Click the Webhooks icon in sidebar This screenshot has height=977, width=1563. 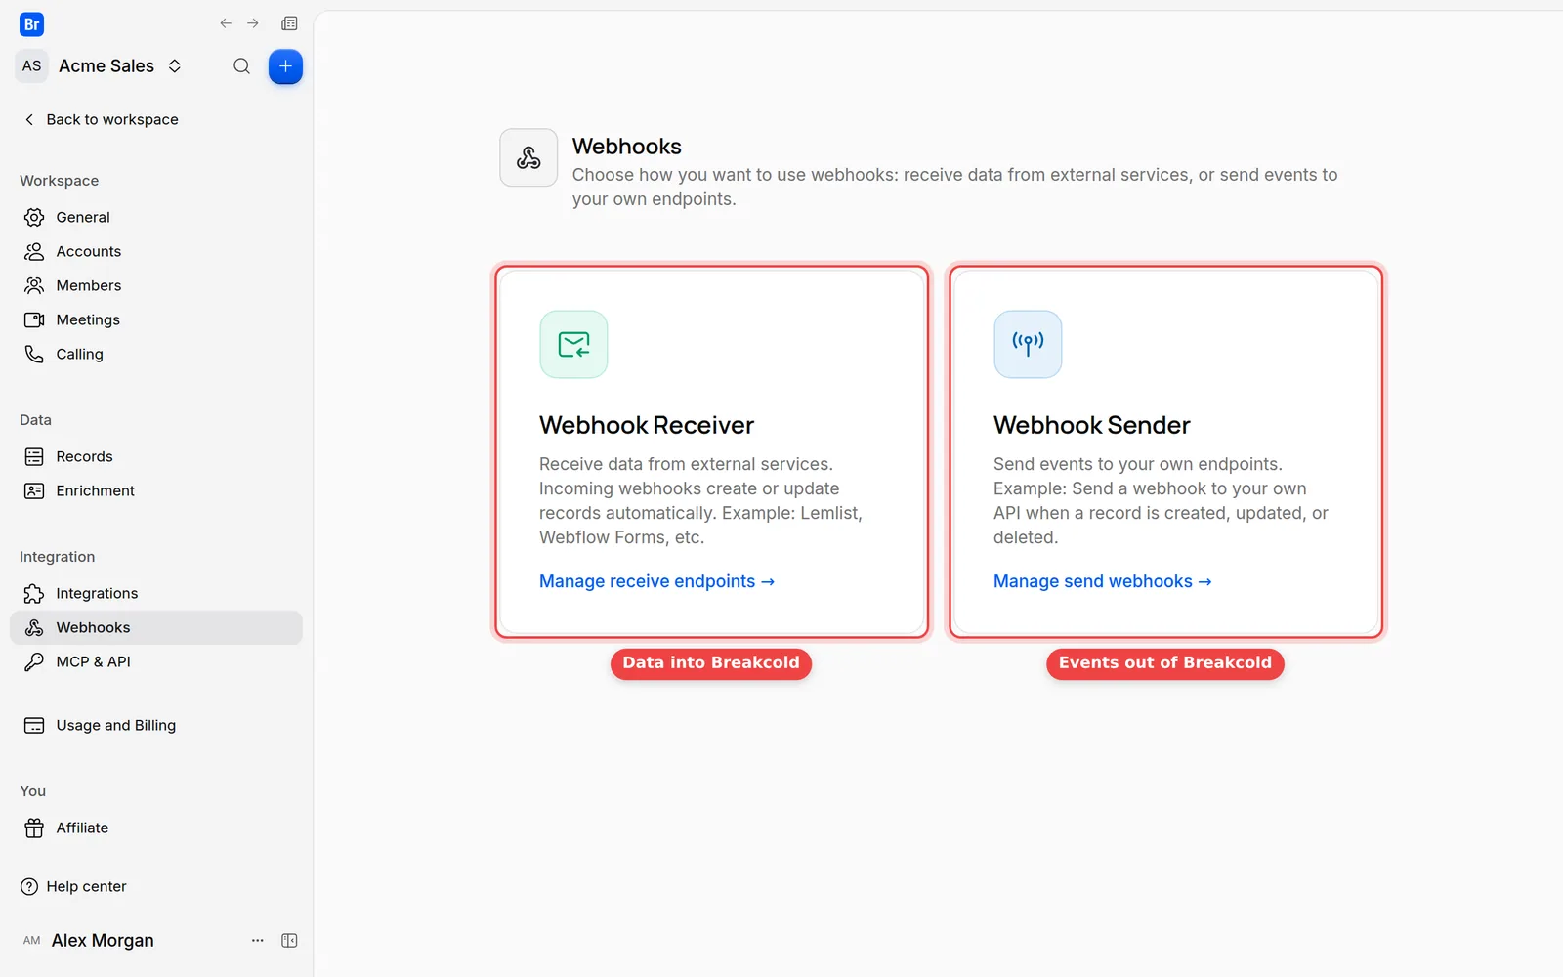click(x=34, y=627)
